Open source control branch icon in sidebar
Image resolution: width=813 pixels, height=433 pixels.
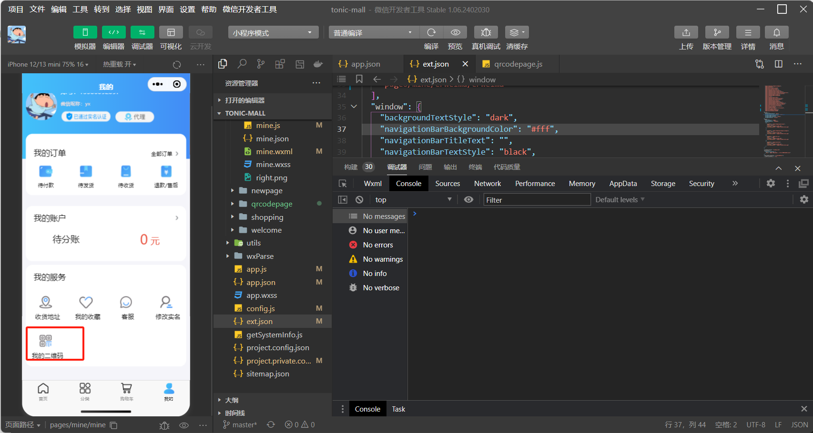261,64
